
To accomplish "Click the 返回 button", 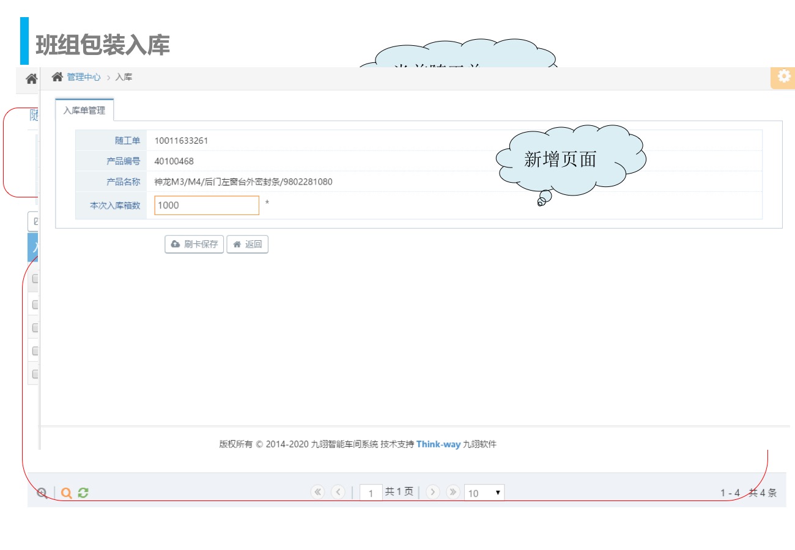I will tap(248, 244).
